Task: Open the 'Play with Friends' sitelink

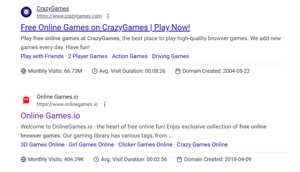Action: click(42, 56)
